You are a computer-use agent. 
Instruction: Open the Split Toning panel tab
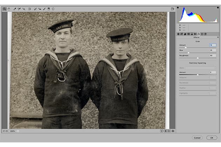pos(192,34)
